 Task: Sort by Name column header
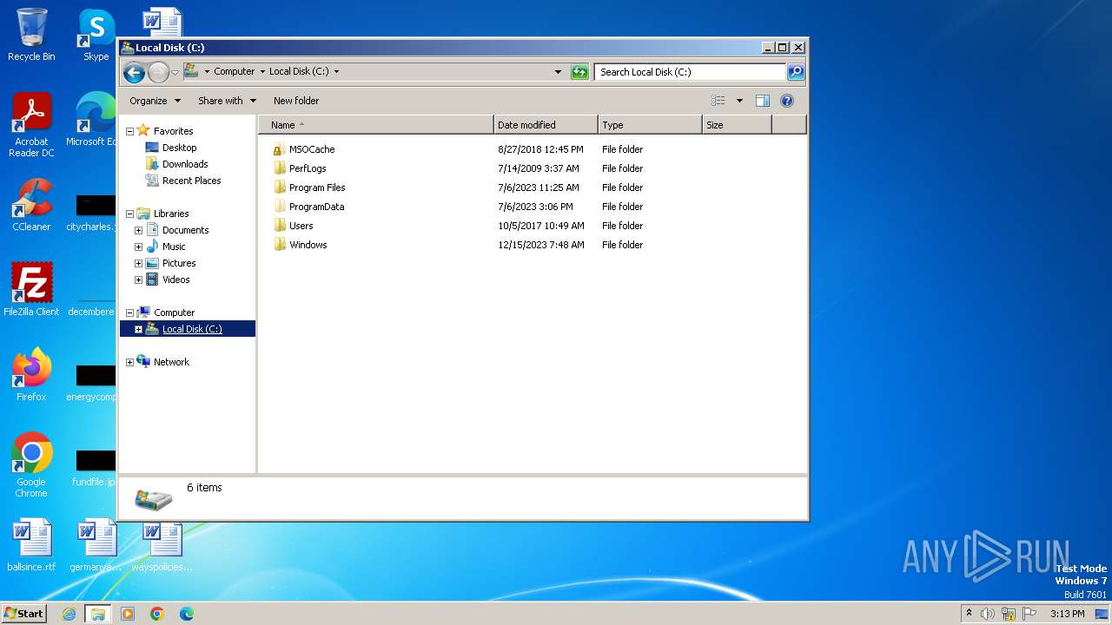pos(375,125)
